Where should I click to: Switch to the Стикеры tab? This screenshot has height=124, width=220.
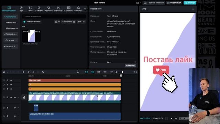click(x=39, y=9)
